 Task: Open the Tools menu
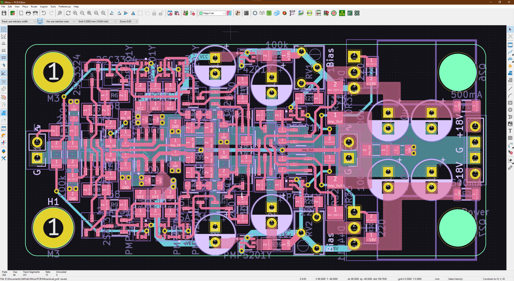[53, 7]
